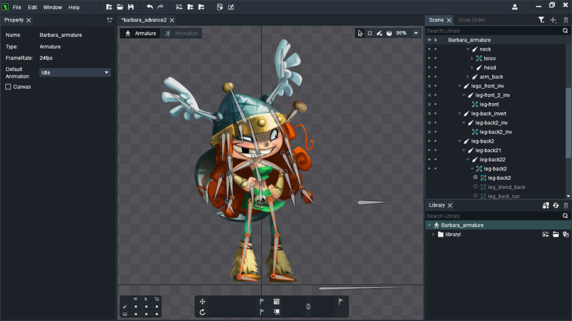Click the New Project folder icon
Viewport: 572px width, 321px height.
tap(109, 7)
